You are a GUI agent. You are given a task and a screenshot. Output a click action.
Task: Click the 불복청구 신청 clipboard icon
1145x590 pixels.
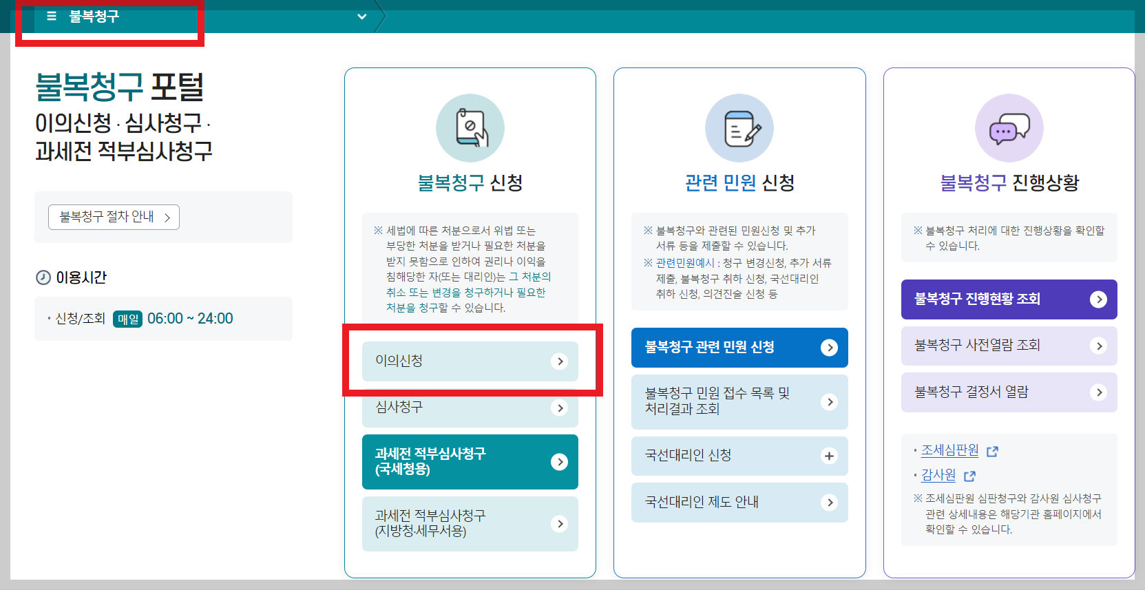(x=470, y=128)
